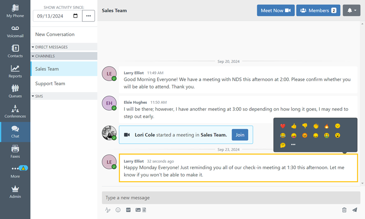The height and width of the screenshot is (219, 365).
Task: Open the notification bell dropdown
Action: coord(352,11)
